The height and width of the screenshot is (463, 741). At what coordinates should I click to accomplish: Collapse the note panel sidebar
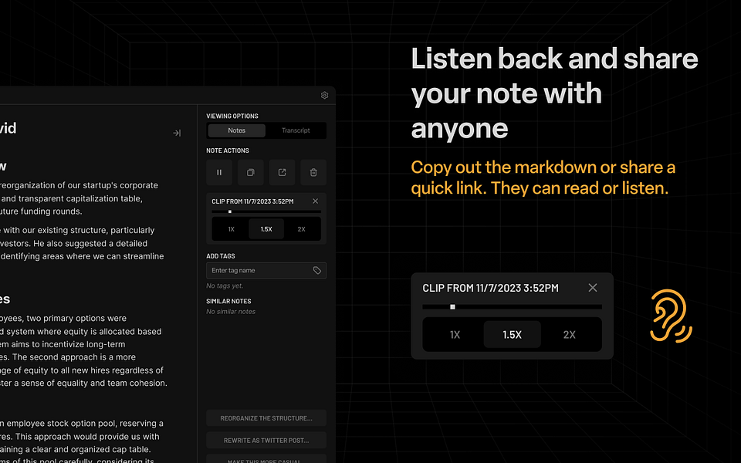pyautogui.click(x=176, y=133)
